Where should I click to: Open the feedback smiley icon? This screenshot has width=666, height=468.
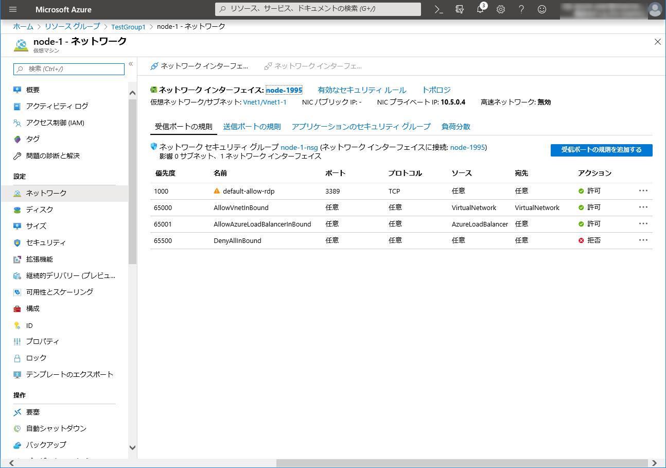[542, 9]
